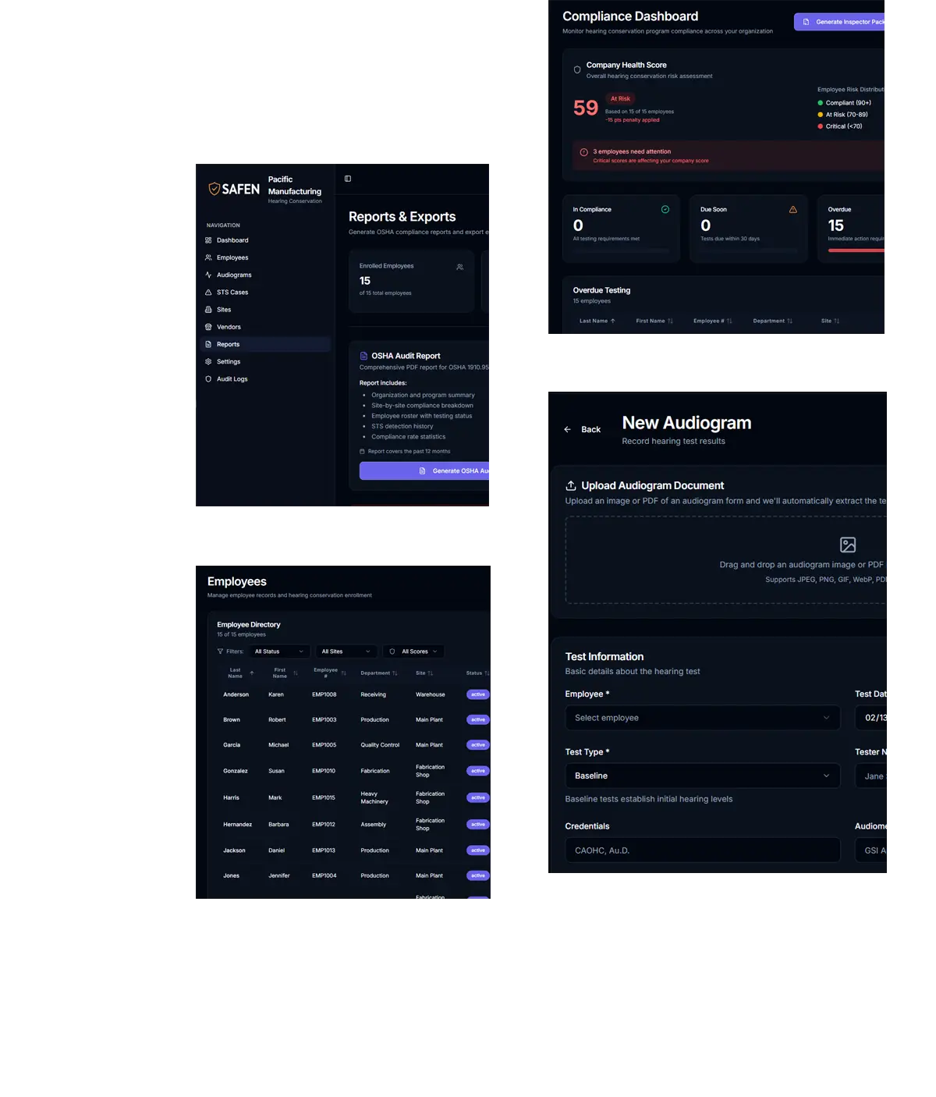Open Audit Logs via its sidebar icon
The height and width of the screenshot is (1097, 936).
208,378
